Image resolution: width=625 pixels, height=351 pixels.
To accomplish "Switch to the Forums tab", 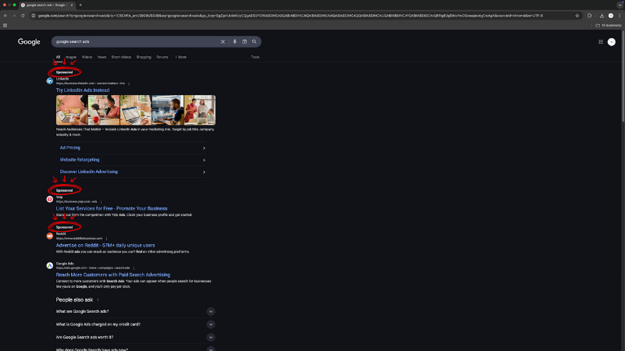I will [x=162, y=57].
